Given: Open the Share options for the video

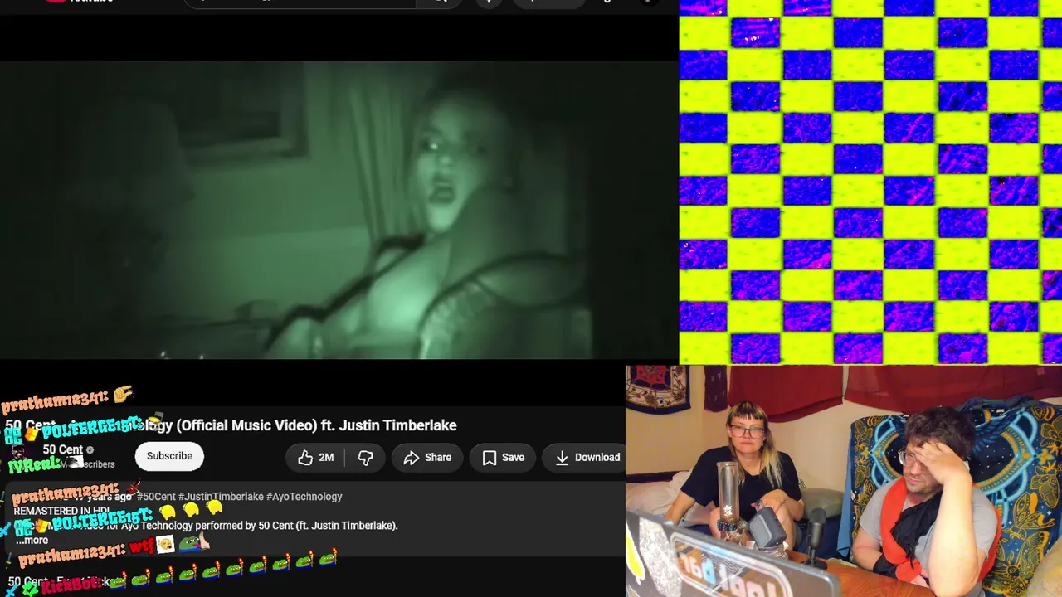Looking at the screenshot, I should [x=427, y=458].
